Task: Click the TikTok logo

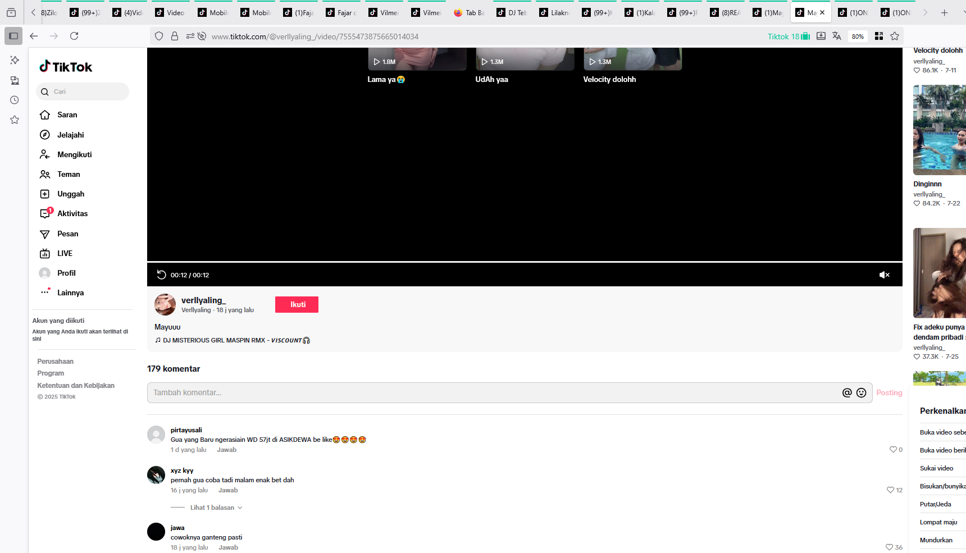Action: 65,67
